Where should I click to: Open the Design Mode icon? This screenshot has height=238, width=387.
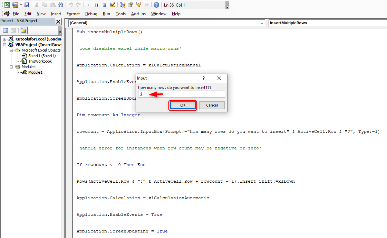pos(112,4)
